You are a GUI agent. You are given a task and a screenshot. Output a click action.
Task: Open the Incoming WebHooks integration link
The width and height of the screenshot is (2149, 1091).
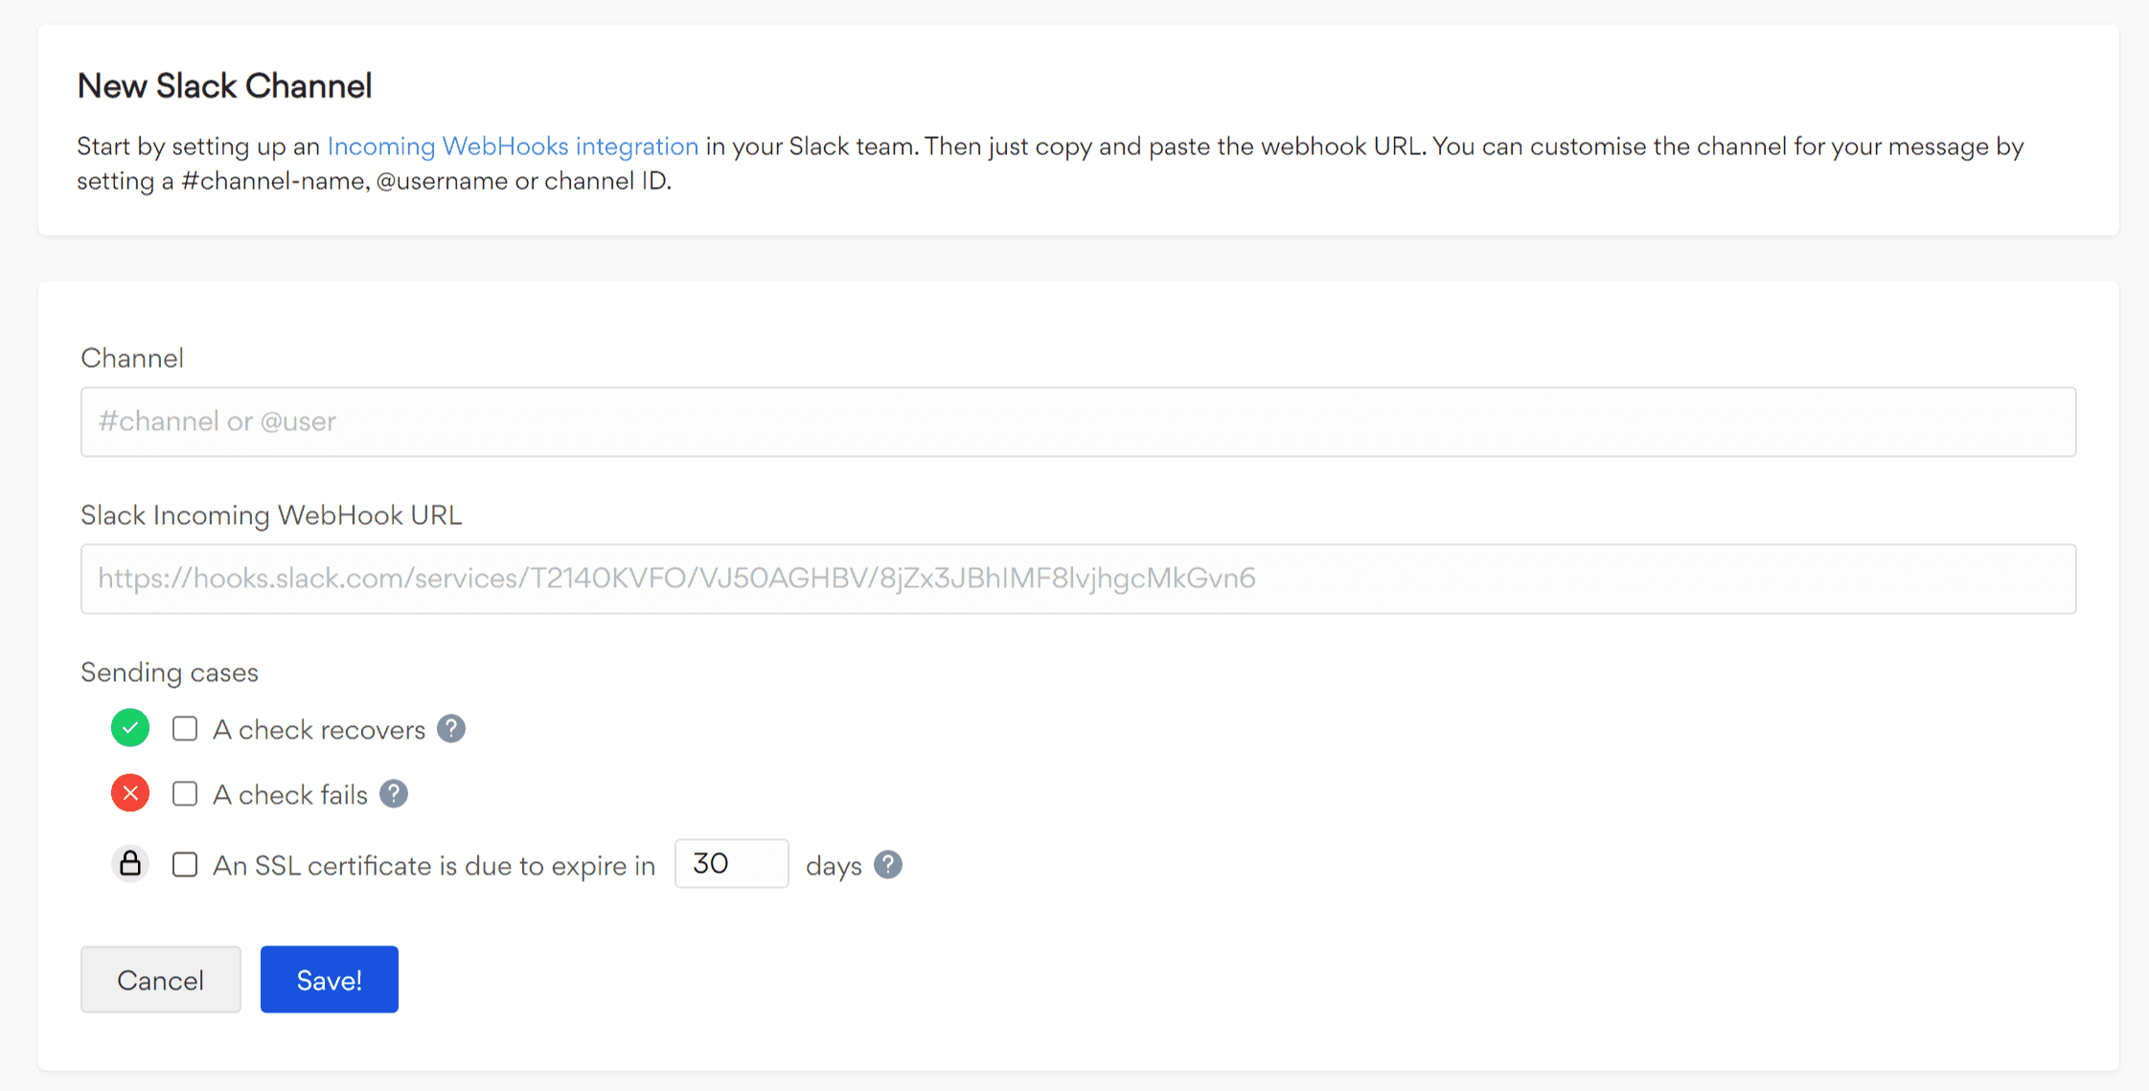(513, 147)
